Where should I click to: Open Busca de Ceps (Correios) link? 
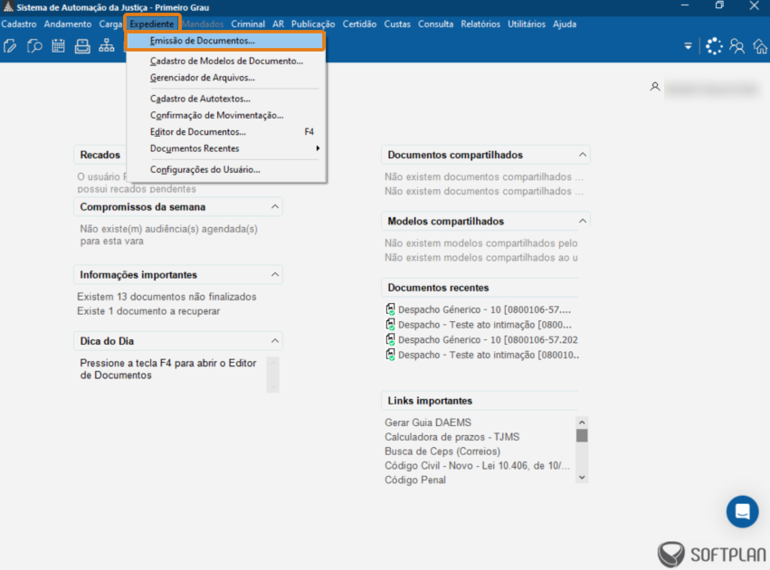coord(442,451)
